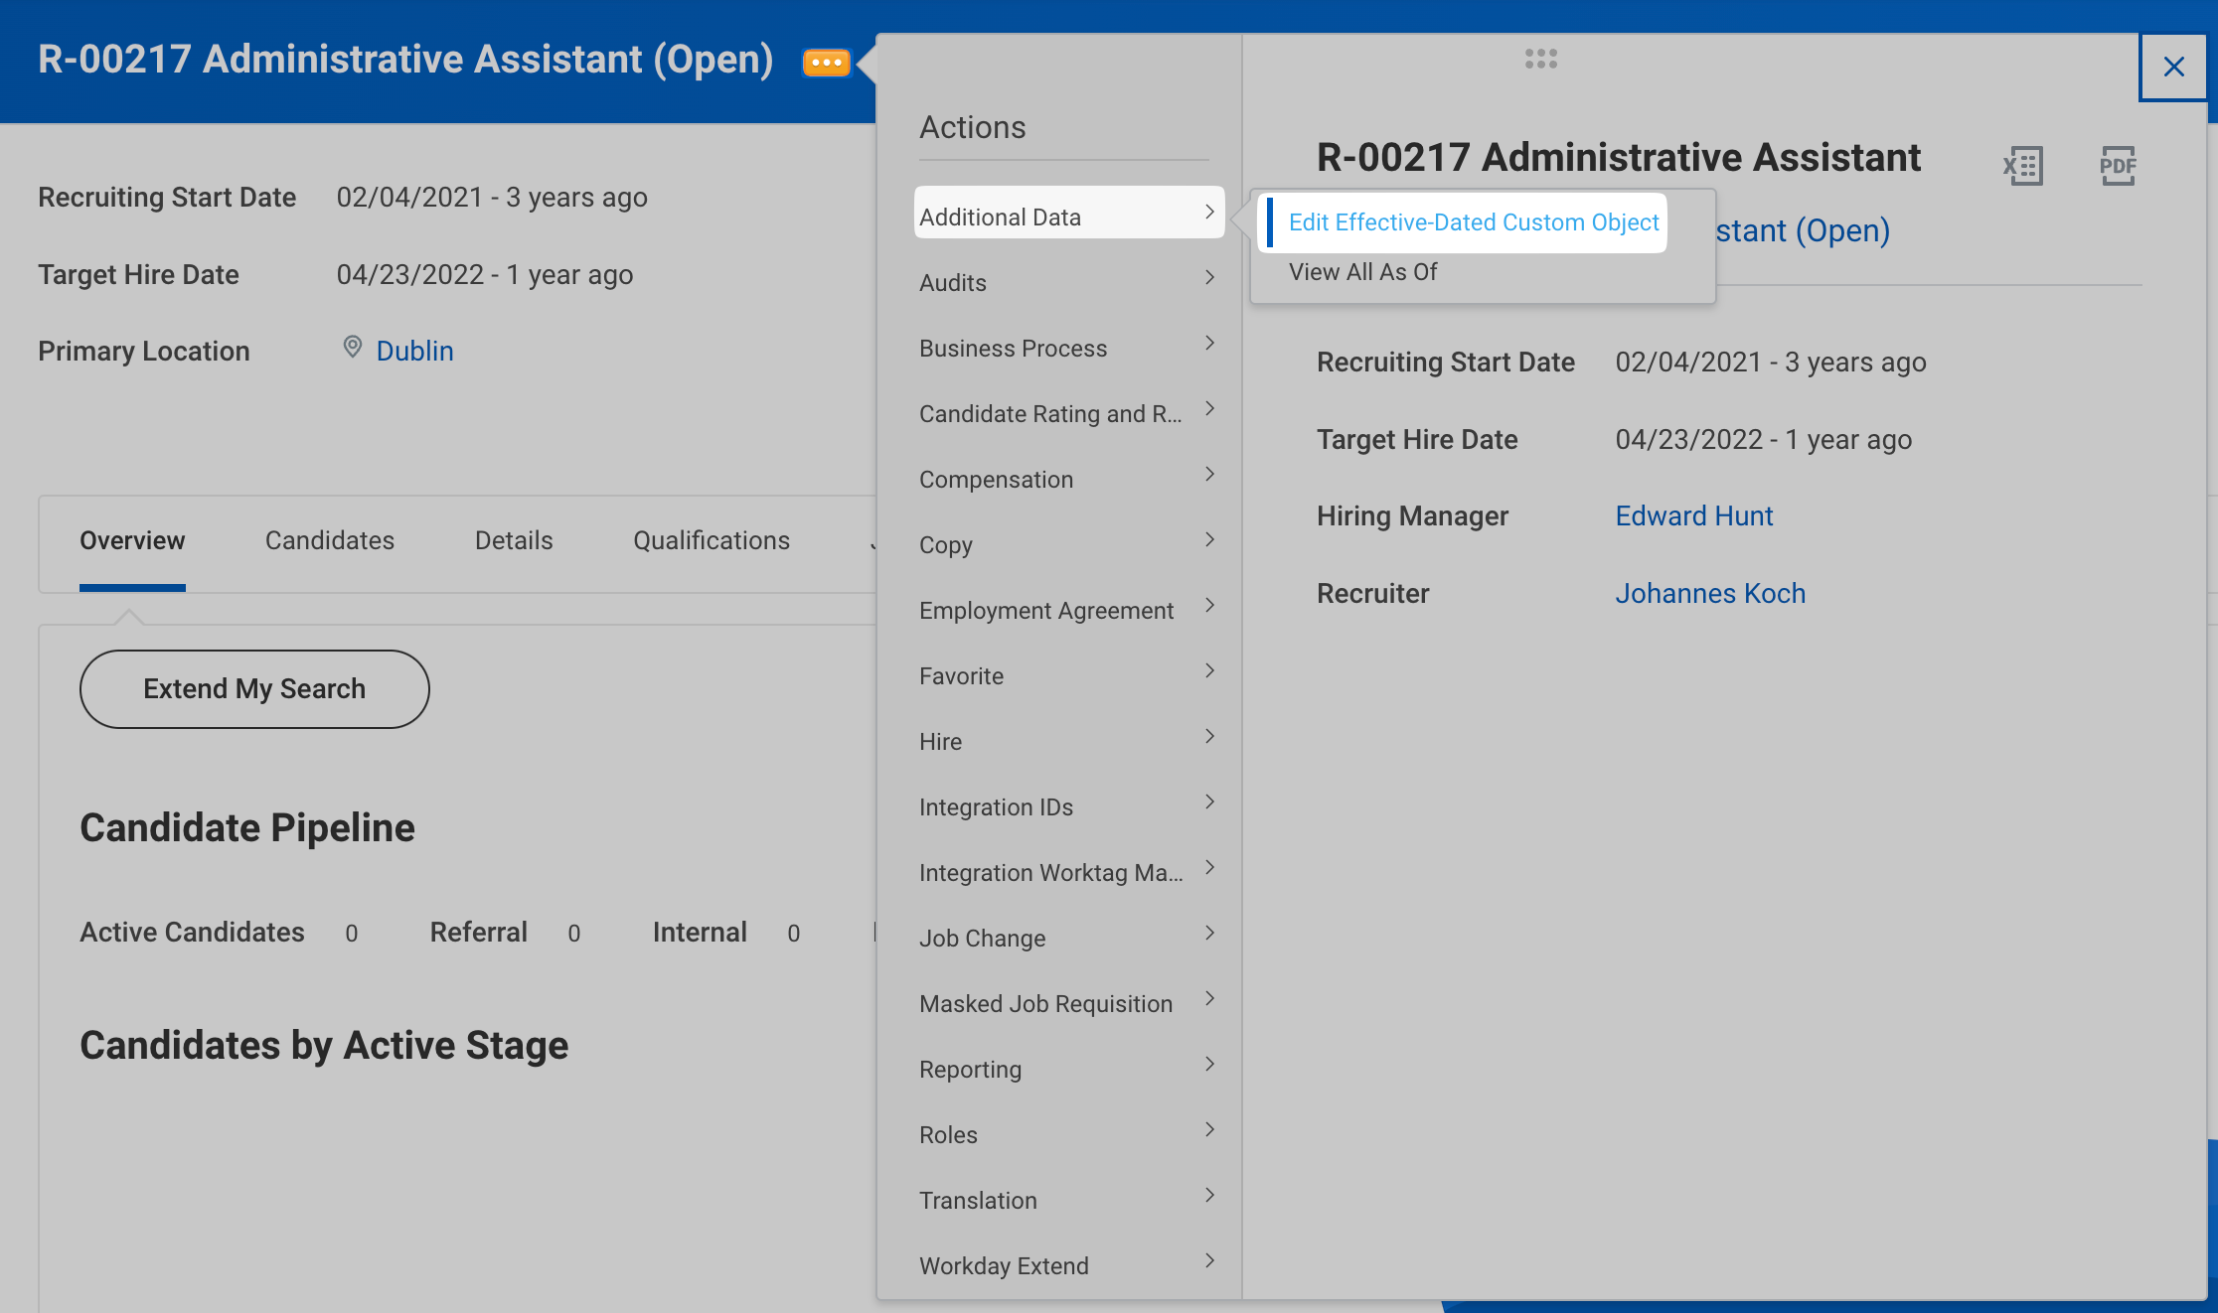Viewport: 2218px width, 1313px height.
Task: Open Edward Hunt hiring manager link
Action: (1693, 515)
